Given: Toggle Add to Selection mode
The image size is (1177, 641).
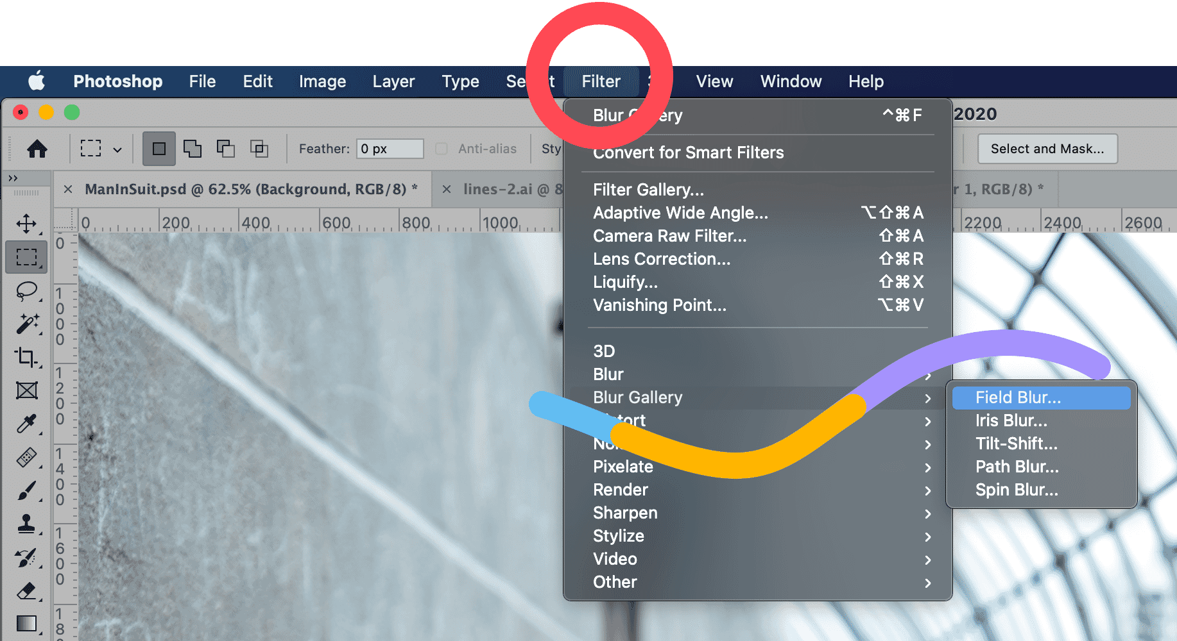Looking at the screenshot, I should [x=192, y=149].
